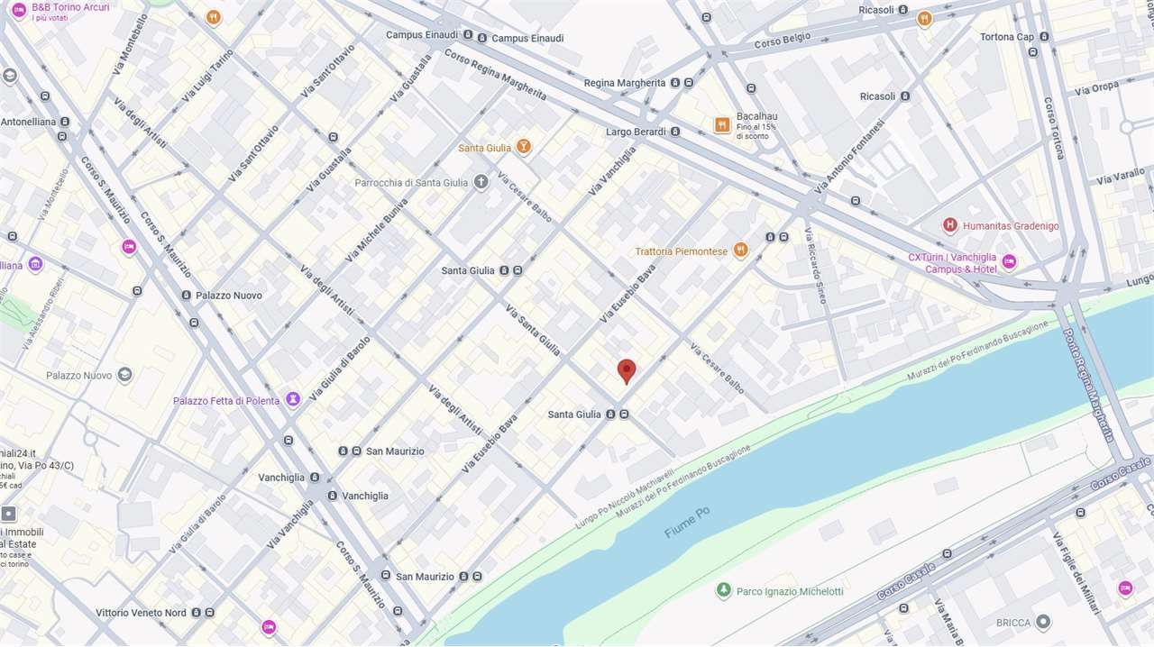Select the CX Turin Vanchiglia hotel icon
The image size is (1154, 647).
coord(1009,261)
